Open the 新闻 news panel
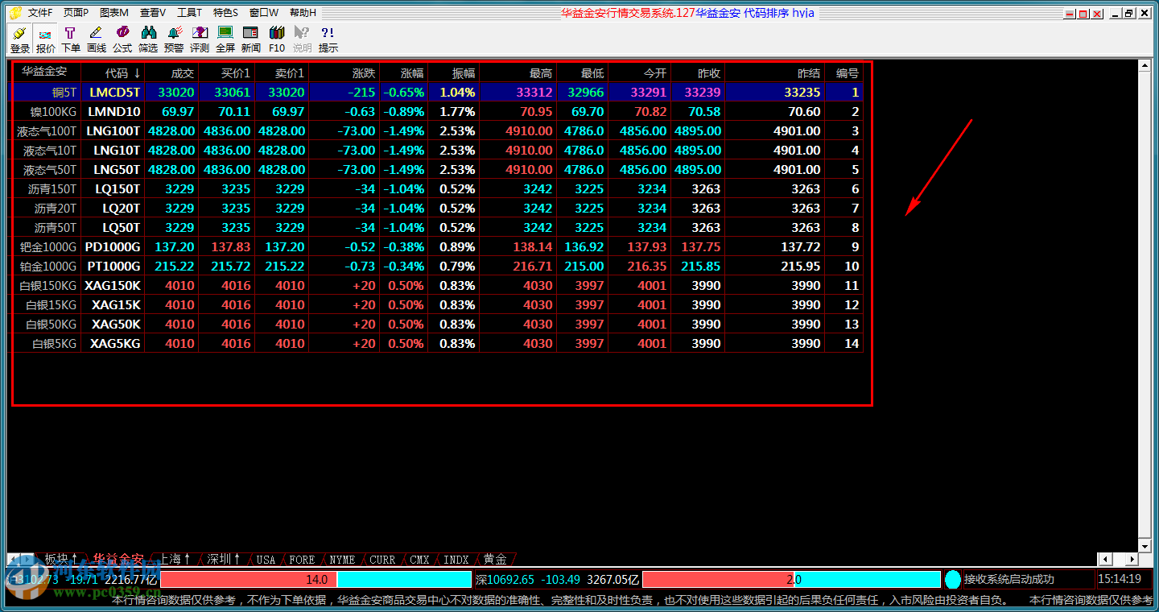This screenshot has width=1159, height=612. 251,39
